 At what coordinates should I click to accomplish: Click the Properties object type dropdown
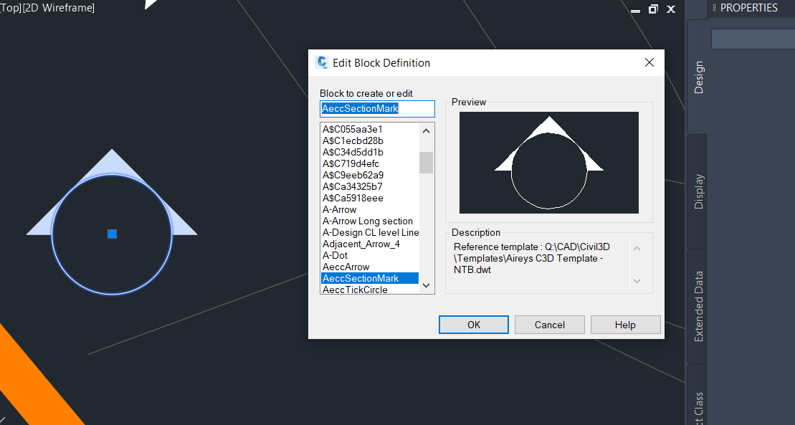(753, 39)
